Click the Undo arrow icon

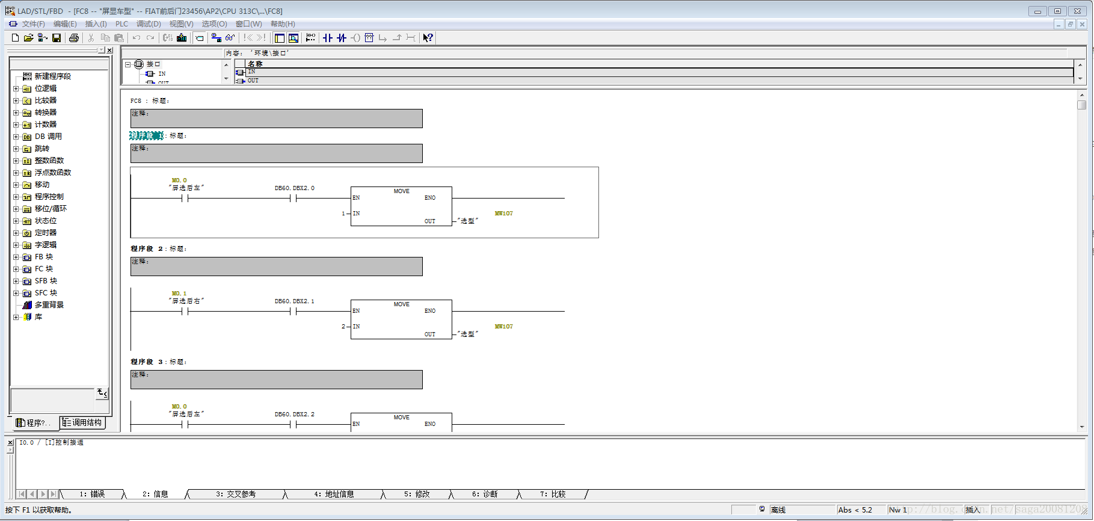click(137, 38)
